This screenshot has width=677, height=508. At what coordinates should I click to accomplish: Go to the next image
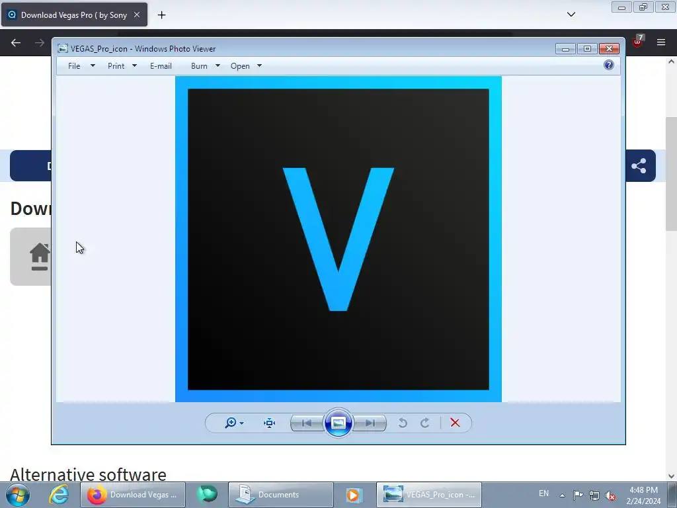coord(370,423)
